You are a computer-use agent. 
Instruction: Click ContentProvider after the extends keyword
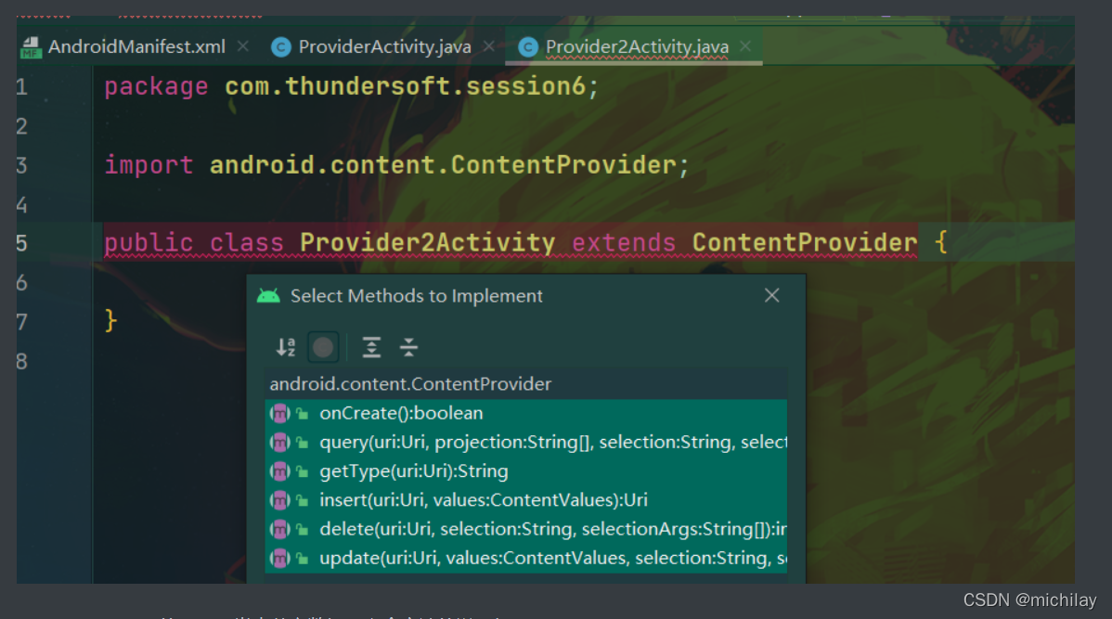(805, 242)
